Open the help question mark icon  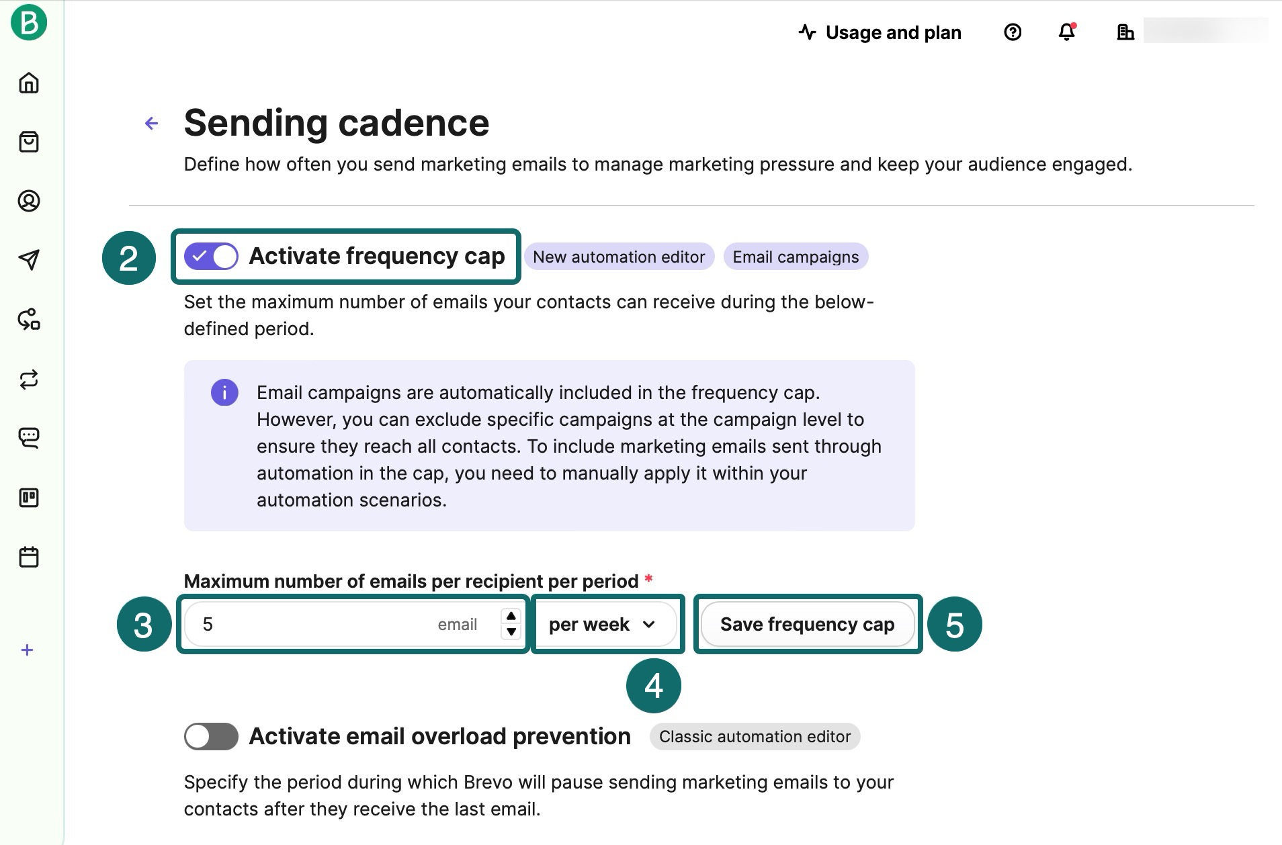point(1013,32)
